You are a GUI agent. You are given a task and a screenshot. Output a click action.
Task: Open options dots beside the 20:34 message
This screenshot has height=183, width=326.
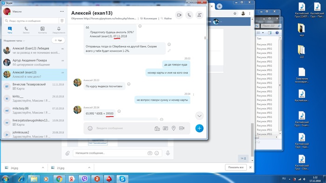(194, 94)
